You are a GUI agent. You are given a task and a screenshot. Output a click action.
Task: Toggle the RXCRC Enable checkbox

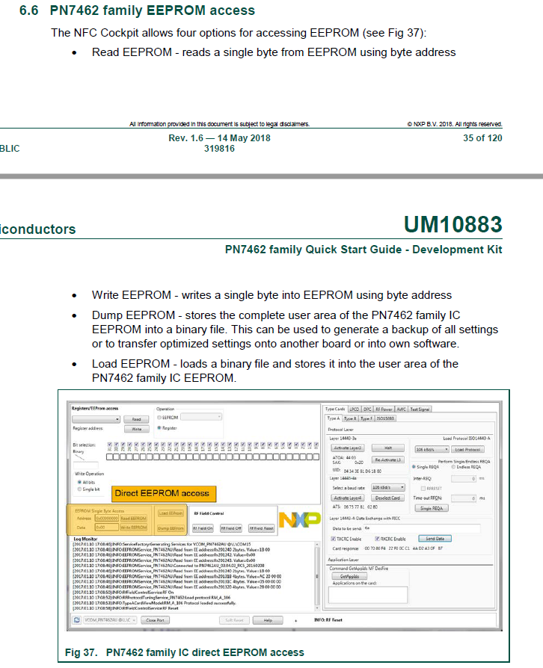click(x=377, y=539)
